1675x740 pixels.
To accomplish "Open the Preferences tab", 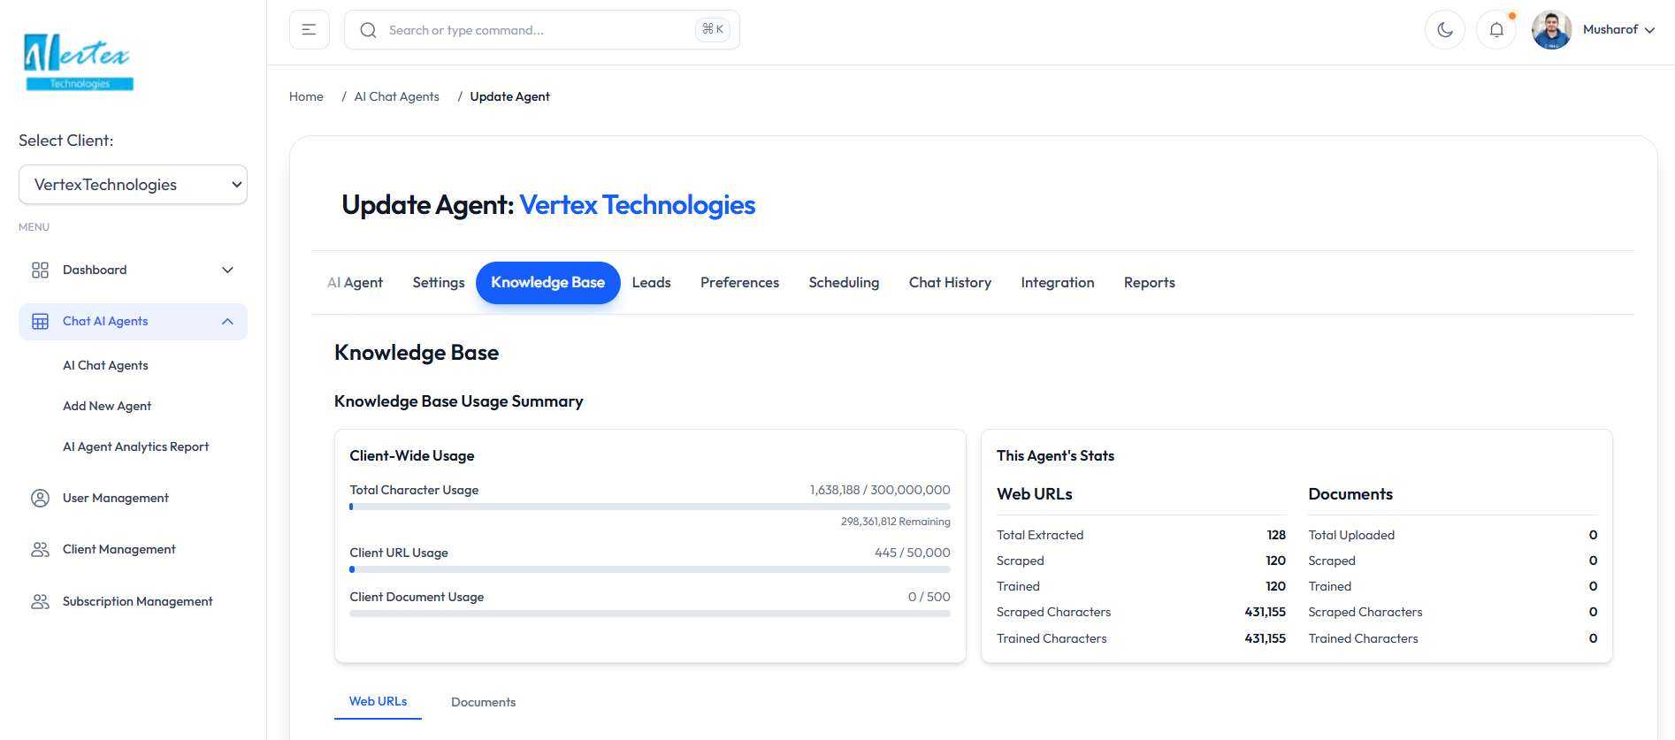I will click(739, 282).
